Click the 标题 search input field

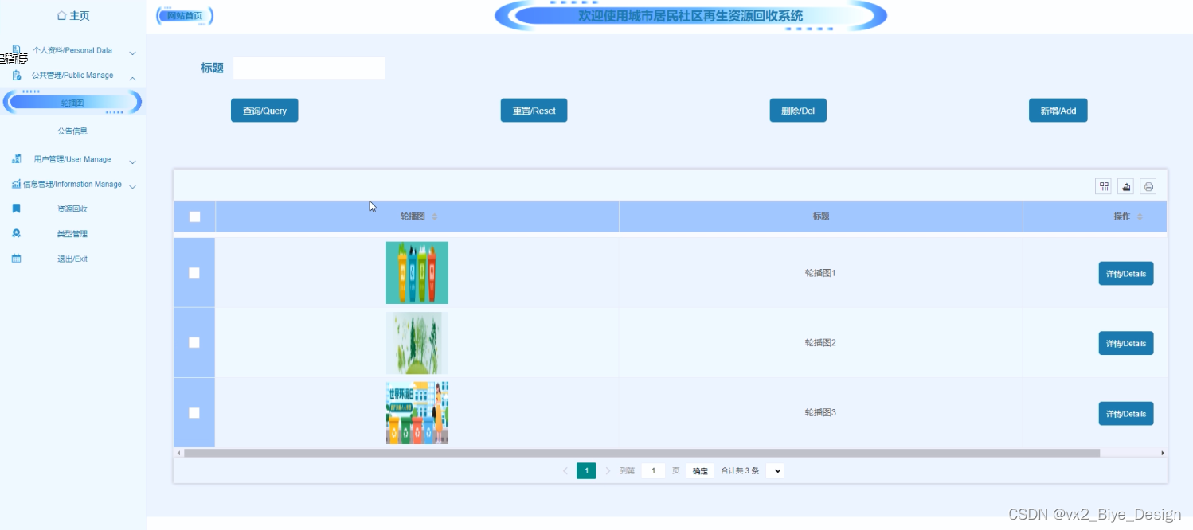pos(309,68)
